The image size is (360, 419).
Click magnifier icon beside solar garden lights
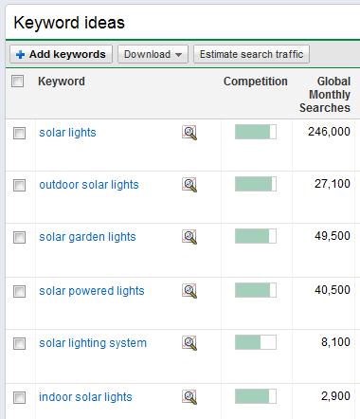click(189, 237)
